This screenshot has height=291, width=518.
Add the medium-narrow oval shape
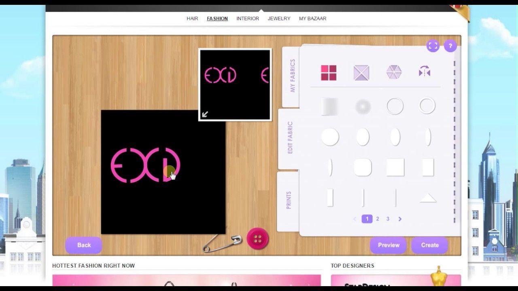395,137
